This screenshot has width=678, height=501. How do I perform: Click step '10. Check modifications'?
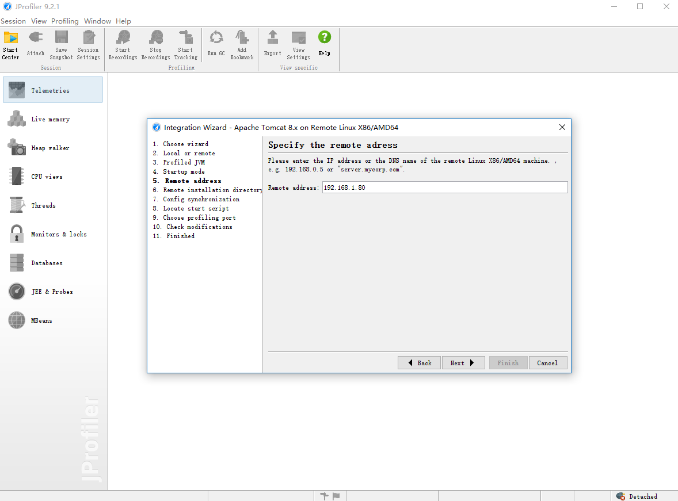192,227
